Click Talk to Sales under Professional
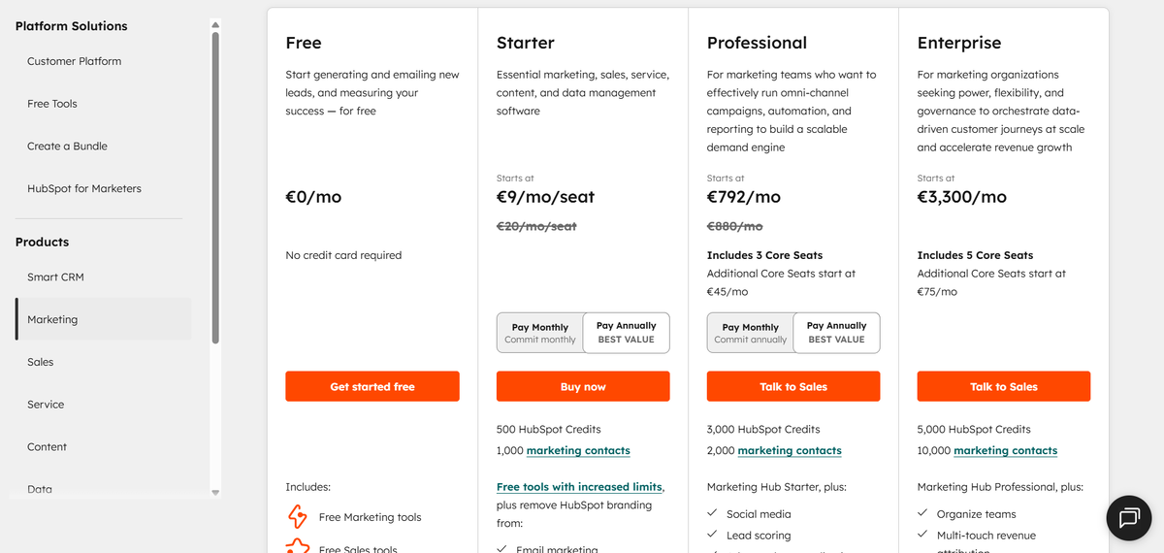Viewport: 1164px width, 553px height. pos(793,386)
